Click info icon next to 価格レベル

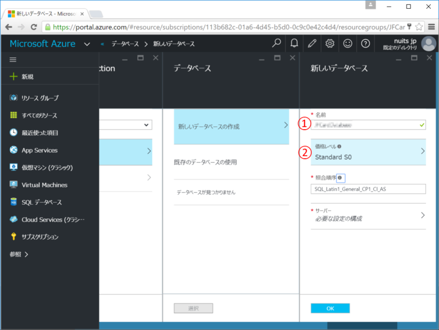339,146
